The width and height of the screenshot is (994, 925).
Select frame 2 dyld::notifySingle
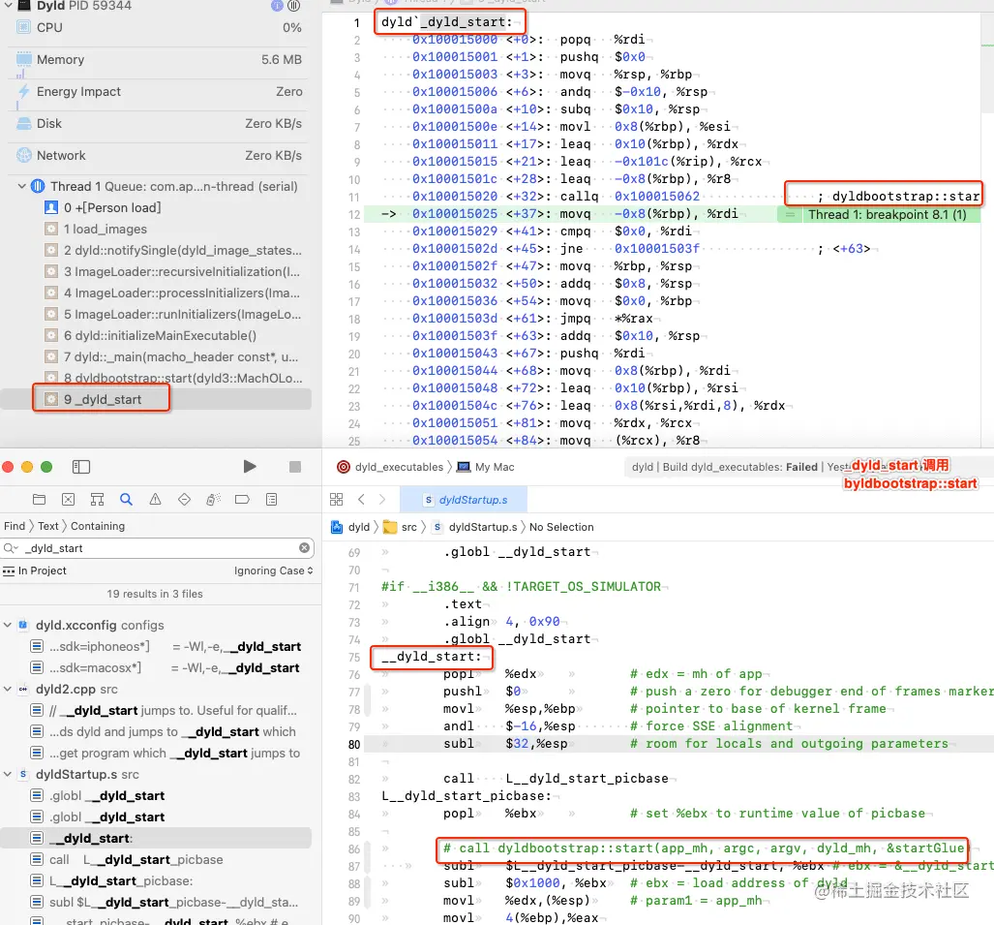coord(173,251)
